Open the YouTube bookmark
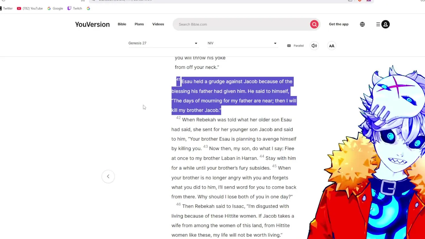The width and height of the screenshot is (425, 239). pyautogui.click(x=30, y=8)
